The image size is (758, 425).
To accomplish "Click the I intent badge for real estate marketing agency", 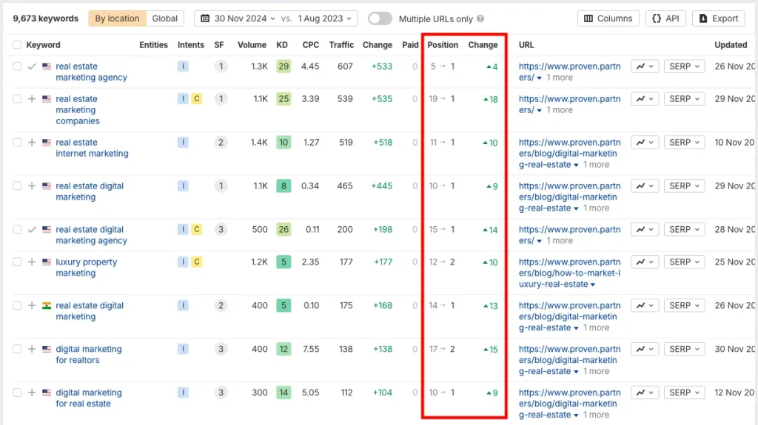I will tap(183, 67).
